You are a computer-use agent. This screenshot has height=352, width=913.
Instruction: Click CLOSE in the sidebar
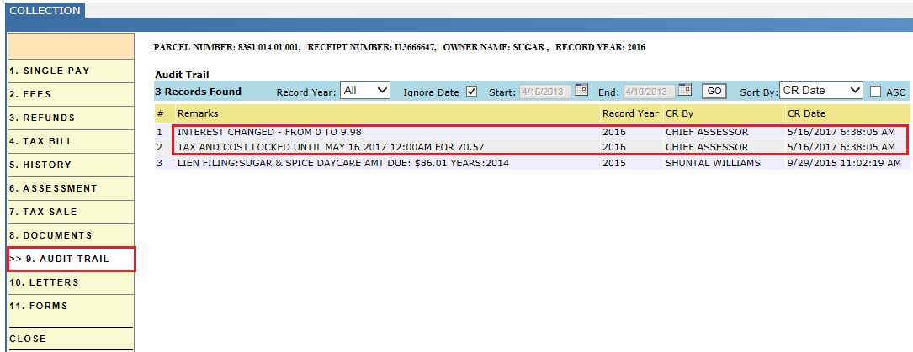pyautogui.click(x=71, y=339)
